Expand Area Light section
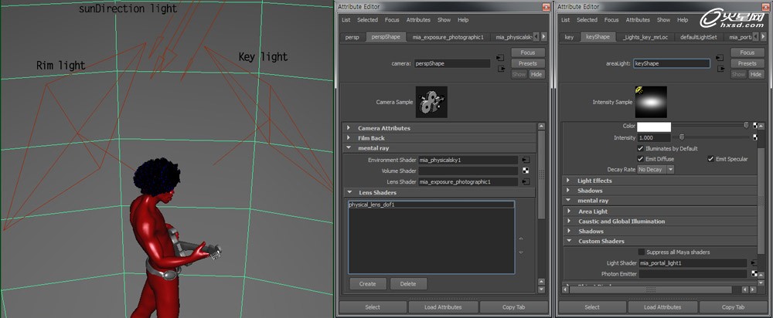This screenshot has width=773, height=318. pos(660,211)
